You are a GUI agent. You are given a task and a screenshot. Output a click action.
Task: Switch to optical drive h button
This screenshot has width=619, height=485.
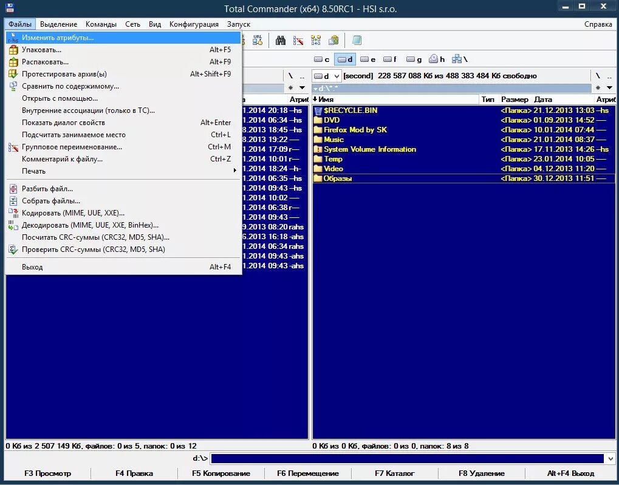coord(437,59)
